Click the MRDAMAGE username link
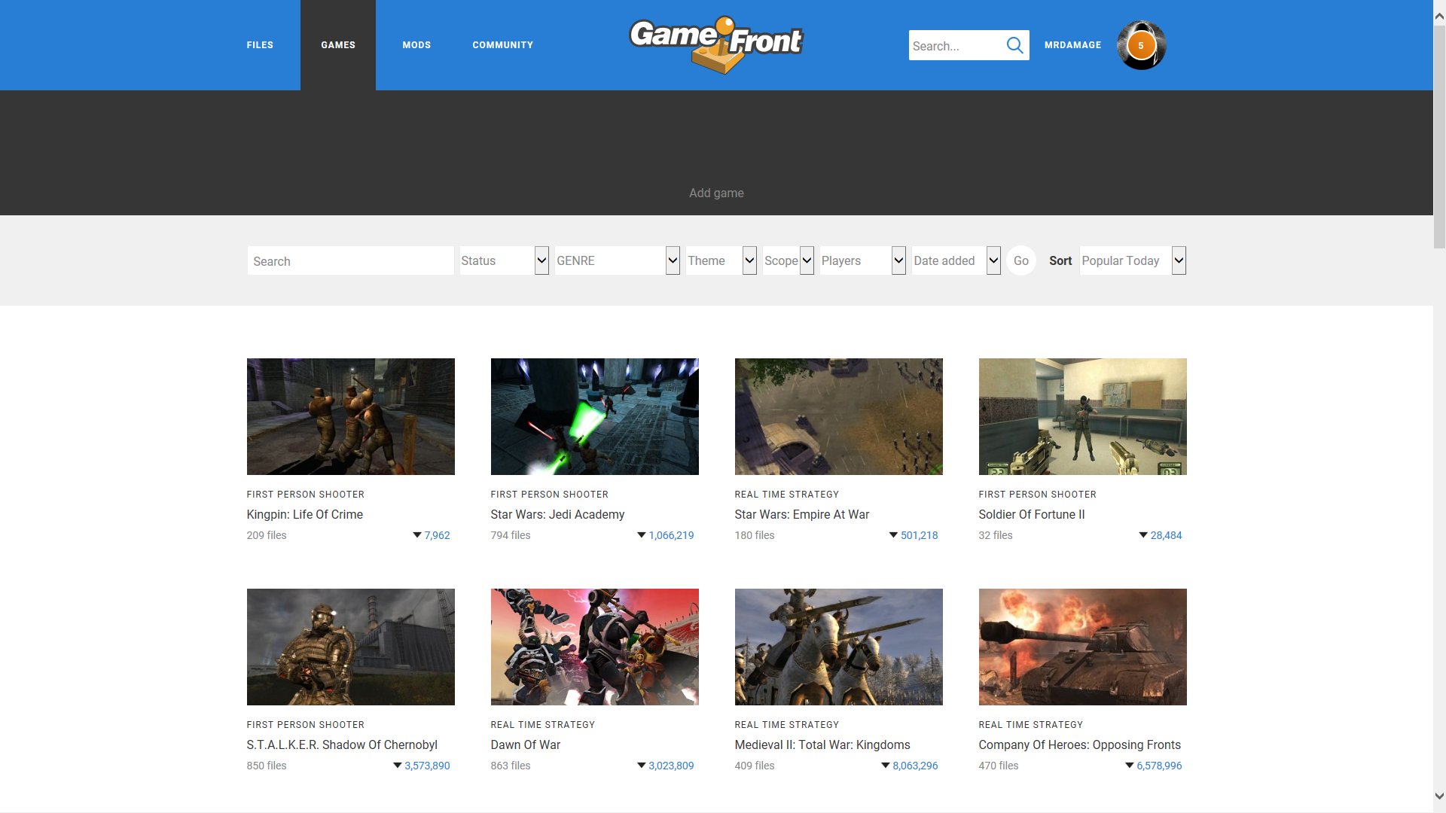Viewport: 1446px width, 813px height. pyautogui.click(x=1072, y=45)
